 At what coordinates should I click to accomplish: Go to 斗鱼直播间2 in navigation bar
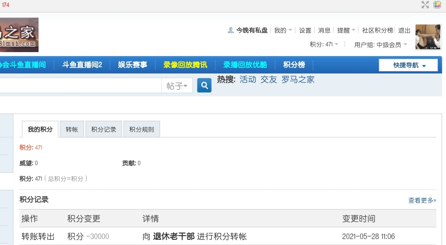click(82, 65)
